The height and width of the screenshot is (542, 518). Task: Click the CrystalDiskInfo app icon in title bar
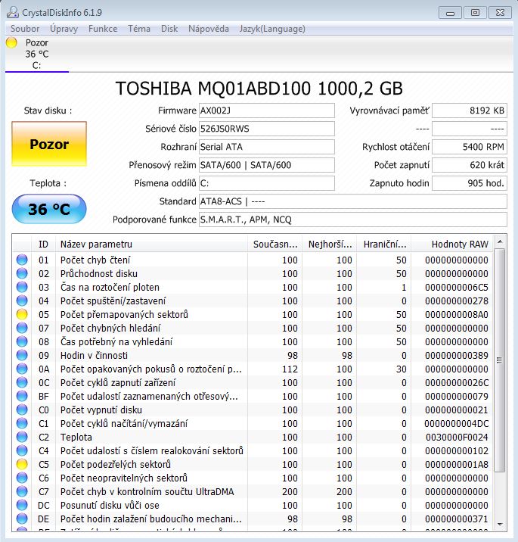tap(11, 11)
